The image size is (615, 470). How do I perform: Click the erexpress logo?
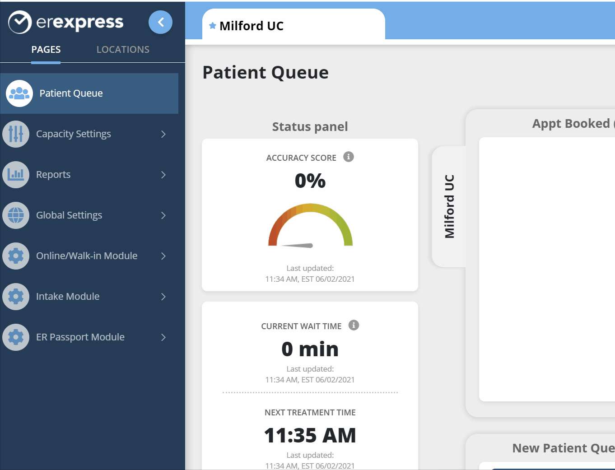click(66, 22)
